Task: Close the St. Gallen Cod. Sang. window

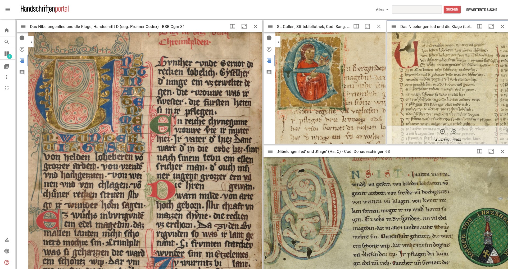Action: click(x=379, y=26)
